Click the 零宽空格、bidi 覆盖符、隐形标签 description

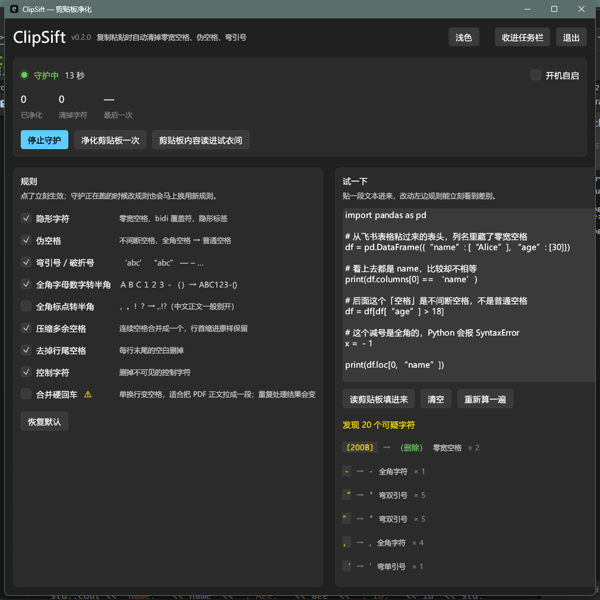coord(173,218)
